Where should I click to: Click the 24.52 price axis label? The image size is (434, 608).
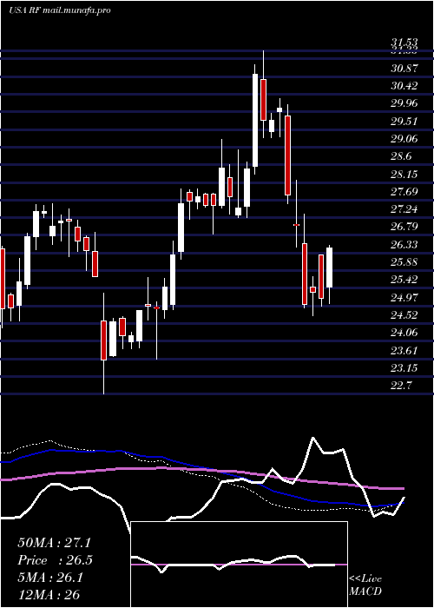404,314
